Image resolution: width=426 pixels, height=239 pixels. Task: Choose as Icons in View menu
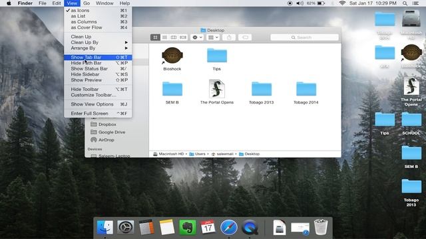[98, 11]
